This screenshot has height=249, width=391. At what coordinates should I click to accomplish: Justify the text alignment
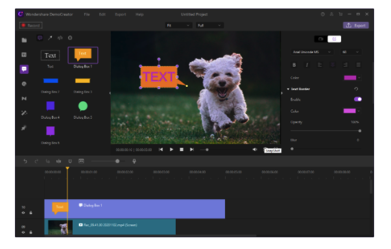pos(359,65)
